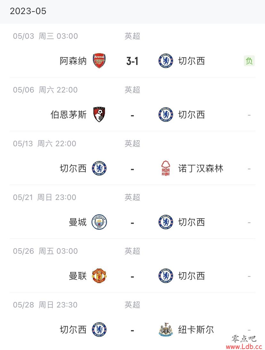This screenshot has height=350, width=265.
Task: Click the 2023-05 month header
Action: point(28,11)
